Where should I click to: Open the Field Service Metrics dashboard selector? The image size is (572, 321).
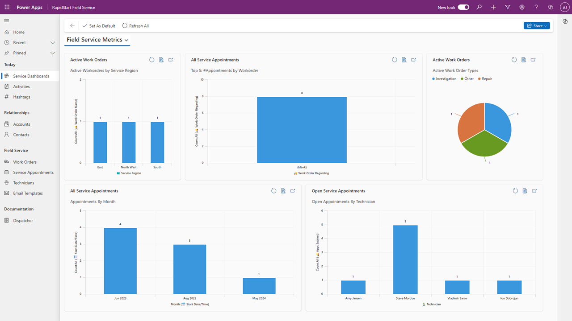tap(98, 40)
